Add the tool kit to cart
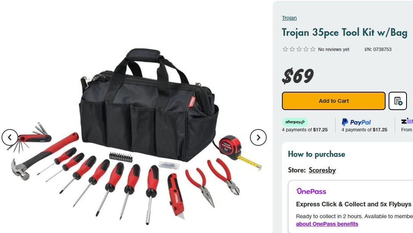 pos(333,101)
